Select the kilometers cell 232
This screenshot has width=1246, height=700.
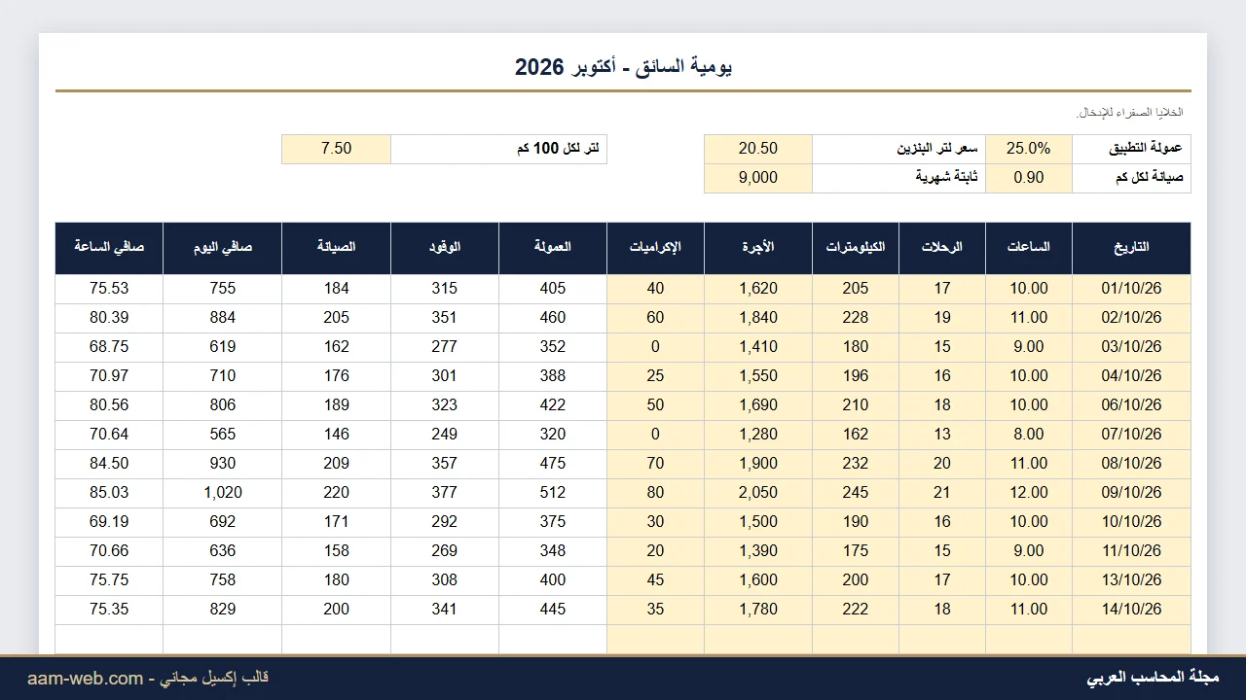856,464
